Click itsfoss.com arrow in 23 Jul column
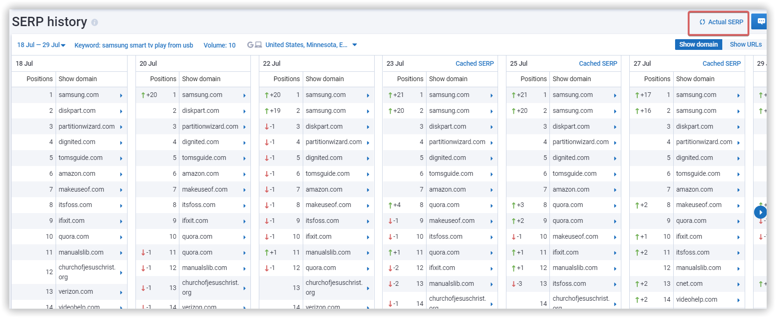 coord(491,237)
